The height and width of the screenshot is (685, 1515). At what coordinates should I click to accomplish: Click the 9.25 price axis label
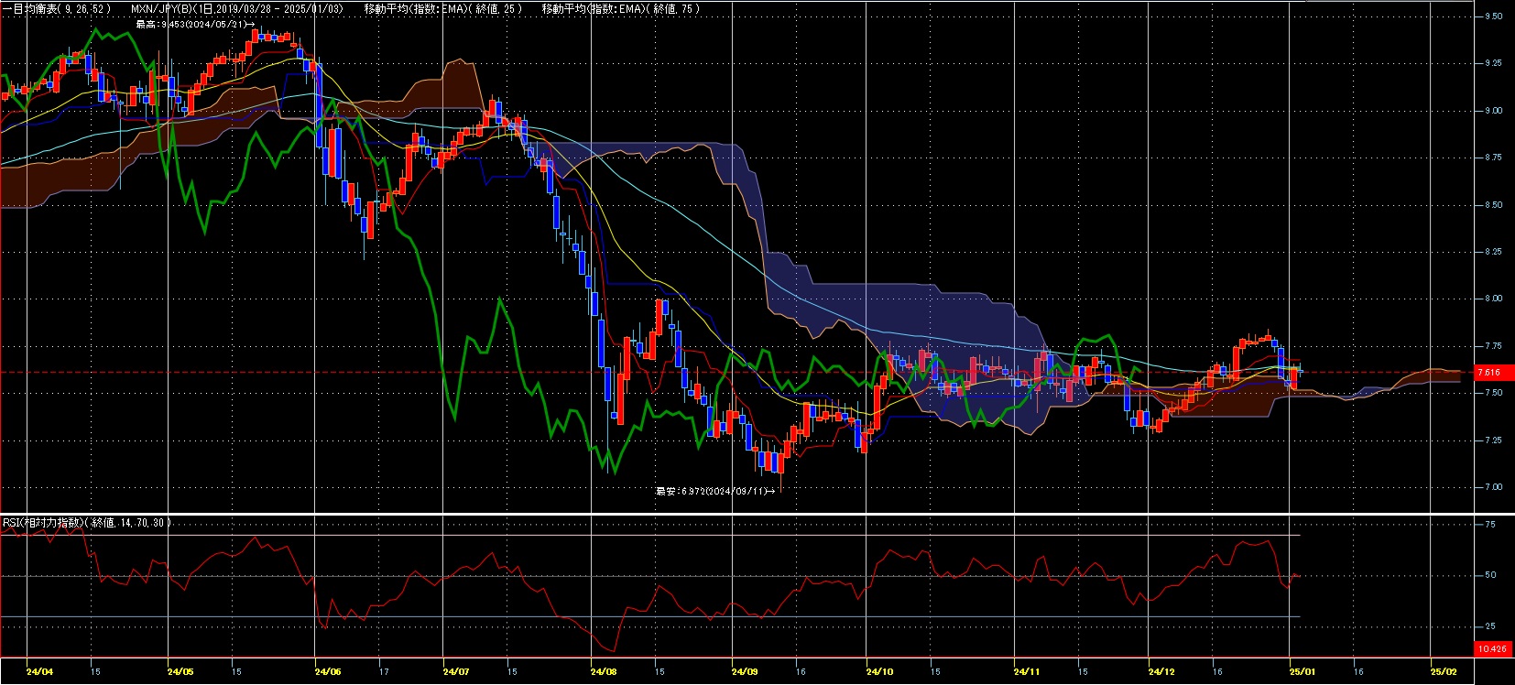(1493, 63)
